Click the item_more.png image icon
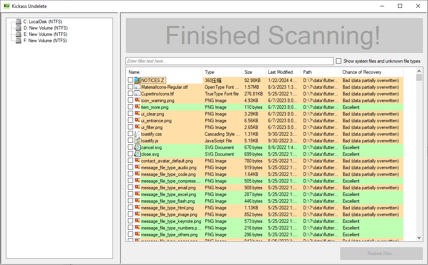 [137, 107]
